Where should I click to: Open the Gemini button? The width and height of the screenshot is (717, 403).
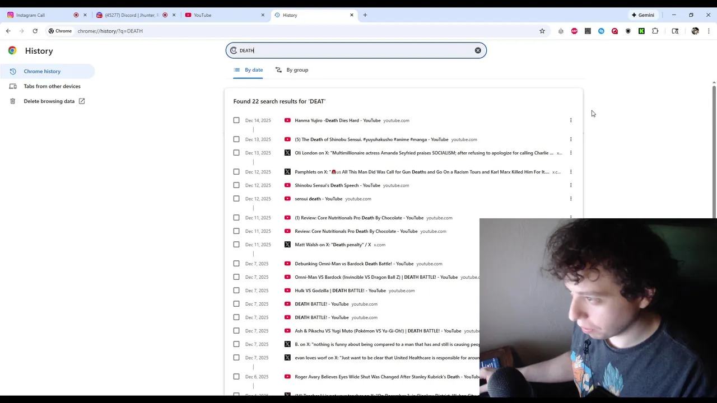pos(643,15)
